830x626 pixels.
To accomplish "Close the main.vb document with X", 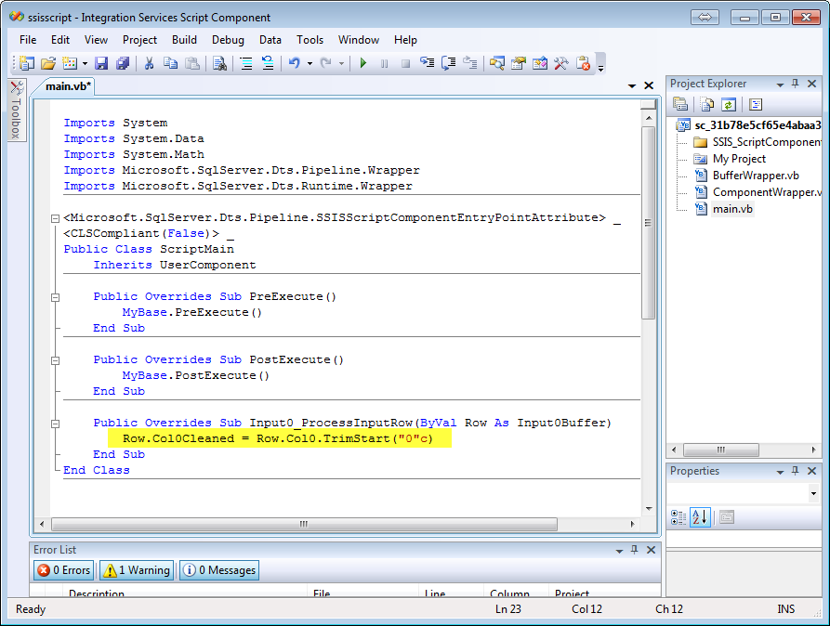I will [649, 85].
